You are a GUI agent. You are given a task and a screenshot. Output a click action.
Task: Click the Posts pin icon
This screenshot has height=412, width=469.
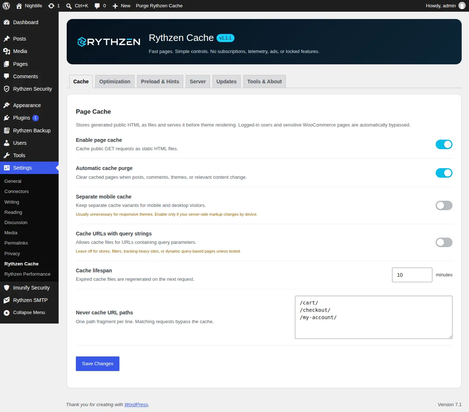[7, 39]
